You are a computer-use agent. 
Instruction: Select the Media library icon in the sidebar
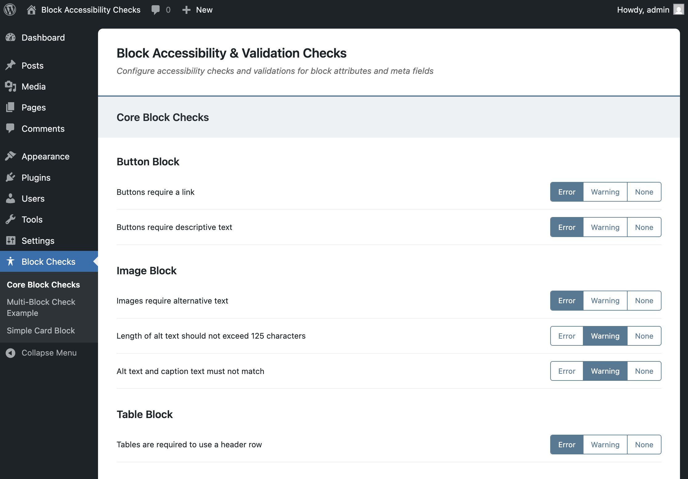10,86
